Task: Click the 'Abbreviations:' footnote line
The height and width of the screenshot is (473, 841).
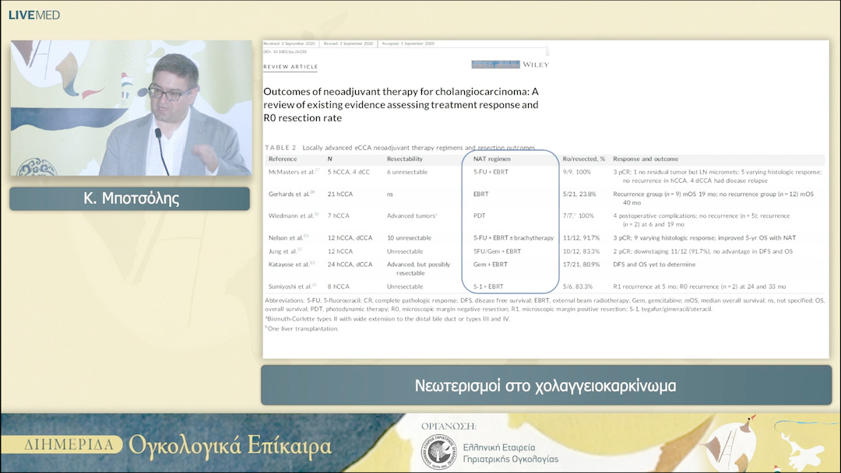Action: (x=544, y=305)
